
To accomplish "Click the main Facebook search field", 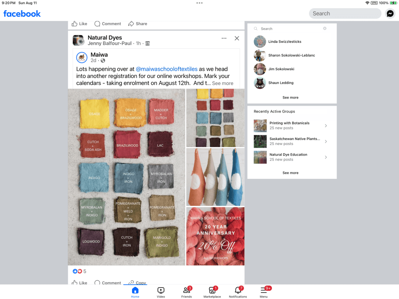I will tap(345, 14).
